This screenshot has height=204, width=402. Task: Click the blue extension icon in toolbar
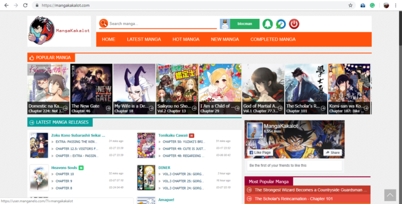point(363,5)
